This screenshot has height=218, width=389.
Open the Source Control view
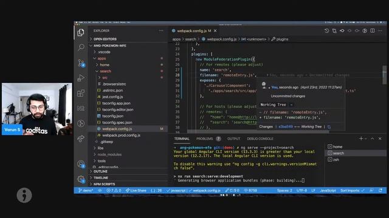pos(81,63)
